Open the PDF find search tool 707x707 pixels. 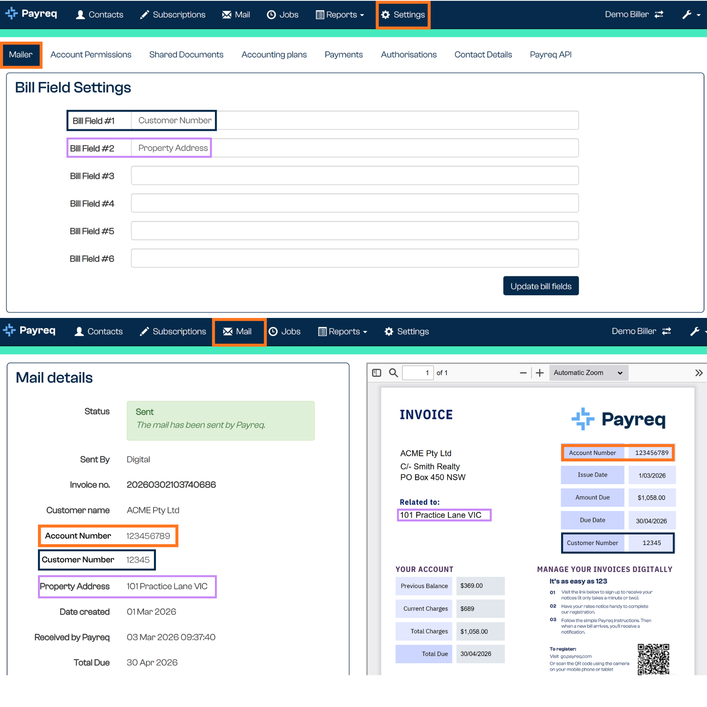tap(393, 373)
